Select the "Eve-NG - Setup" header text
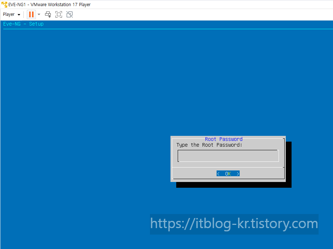This screenshot has height=249, width=333. click(x=23, y=24)
